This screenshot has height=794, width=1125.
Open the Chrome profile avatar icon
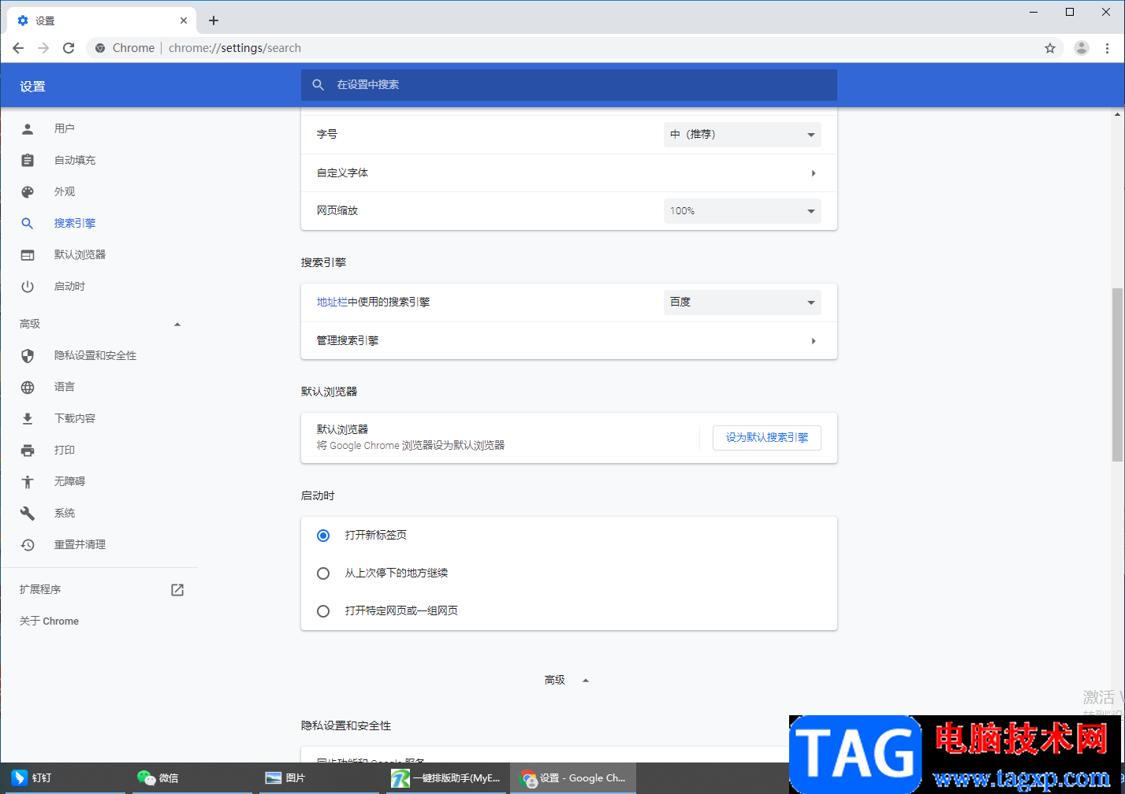pyautogui.click(x=1082, y=48)
